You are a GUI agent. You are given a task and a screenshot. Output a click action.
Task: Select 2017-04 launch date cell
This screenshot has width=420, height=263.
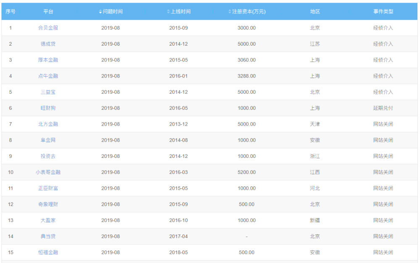(178, 236)
